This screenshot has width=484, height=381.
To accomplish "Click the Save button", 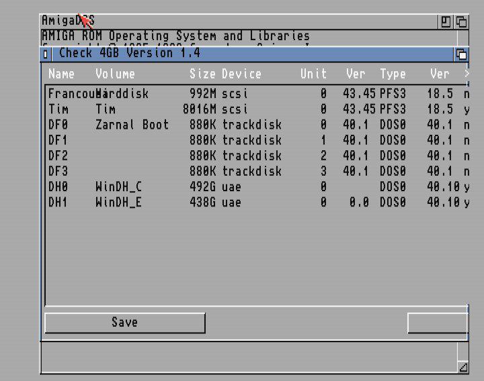I will click(125, 323).
